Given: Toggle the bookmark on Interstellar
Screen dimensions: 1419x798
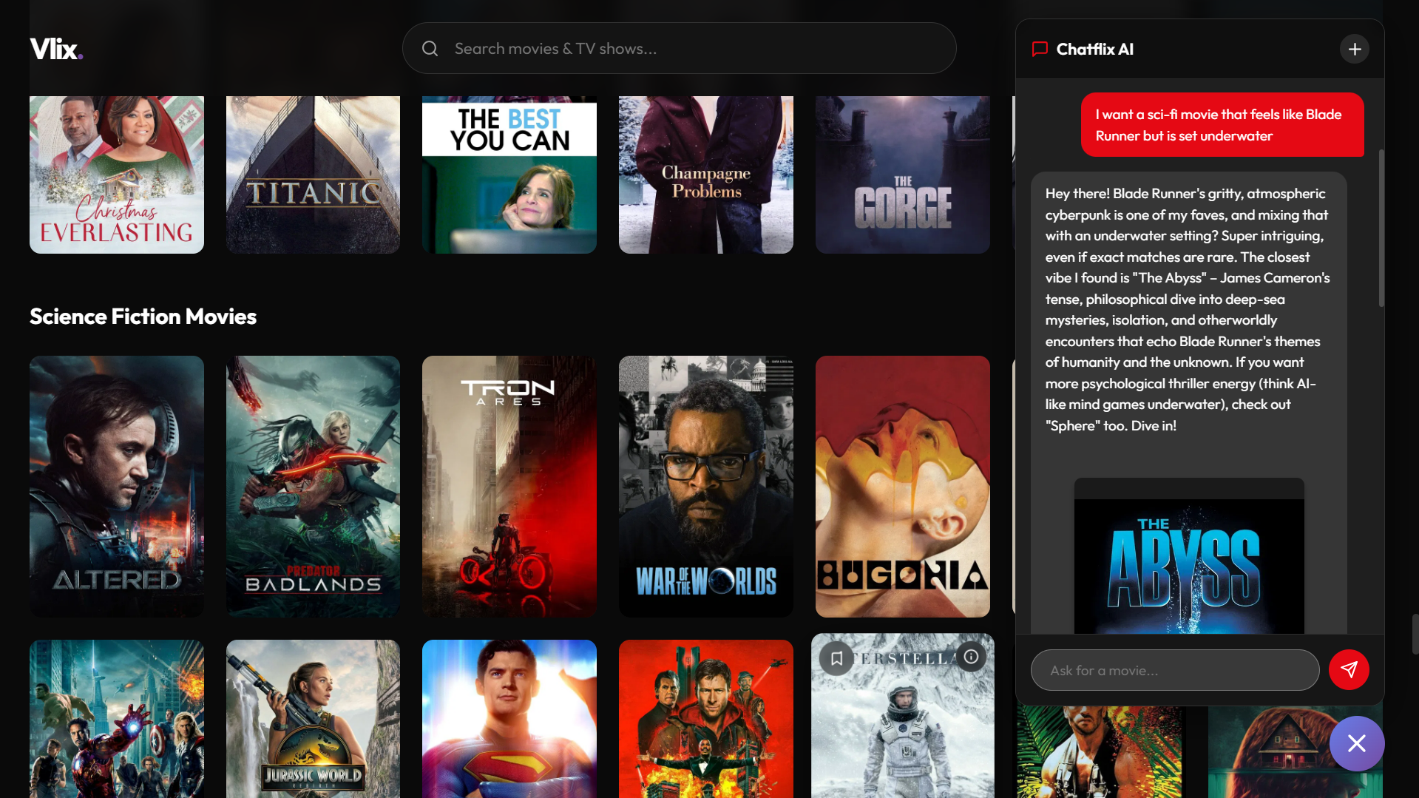Looking at the screenshot, I should pos(836,657).
